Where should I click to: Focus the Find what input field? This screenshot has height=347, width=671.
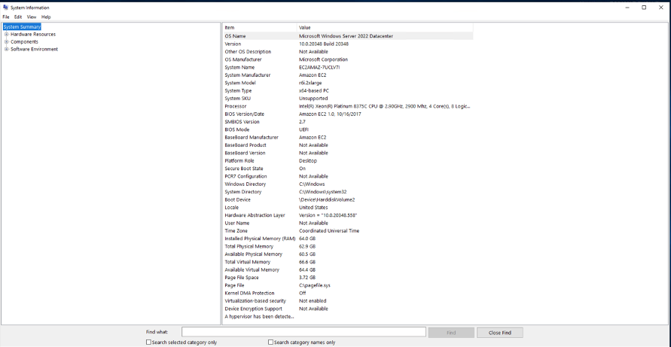303,332
